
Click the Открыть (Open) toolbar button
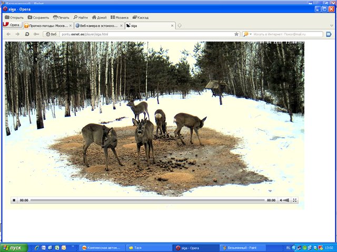(x=14, y=17)
